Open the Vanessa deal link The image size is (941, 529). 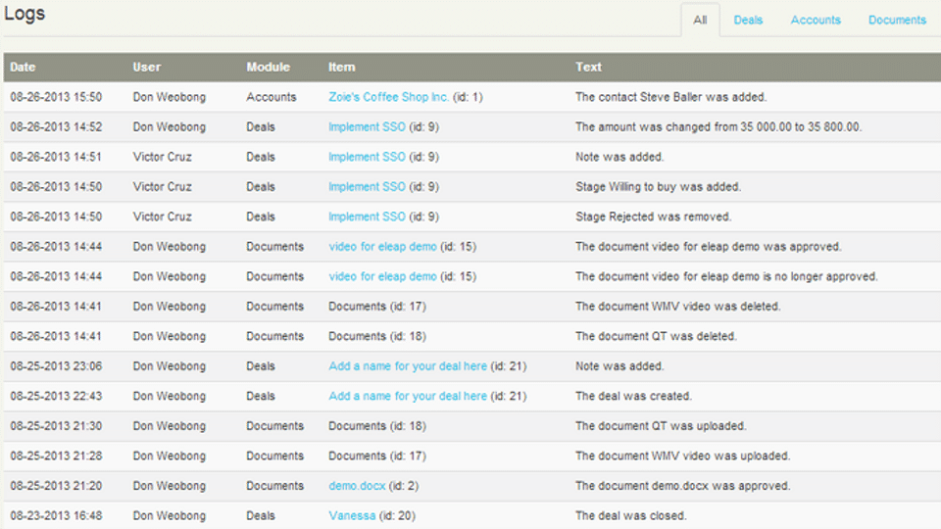352,515
